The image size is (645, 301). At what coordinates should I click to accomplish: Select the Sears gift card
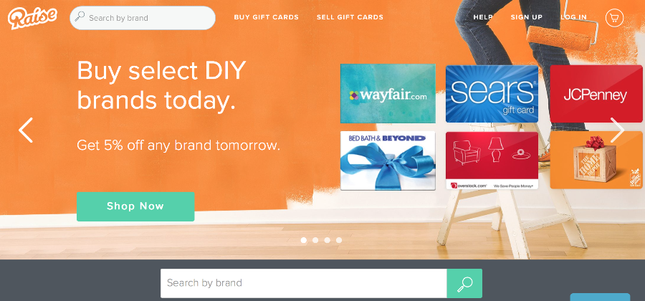492,94
